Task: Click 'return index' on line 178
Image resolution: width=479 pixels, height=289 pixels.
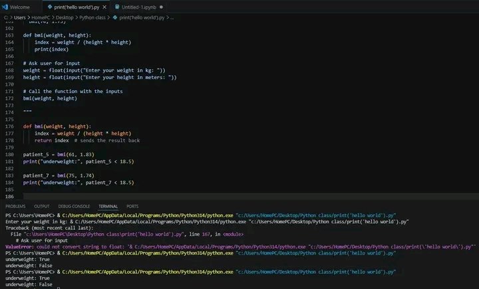Action: pos(52,140)
